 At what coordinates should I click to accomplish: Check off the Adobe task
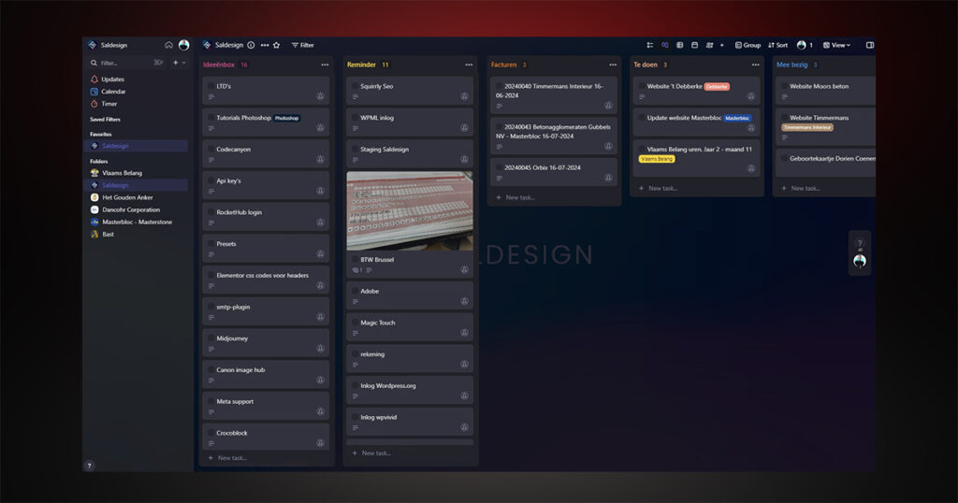click(x=355, y=291)
